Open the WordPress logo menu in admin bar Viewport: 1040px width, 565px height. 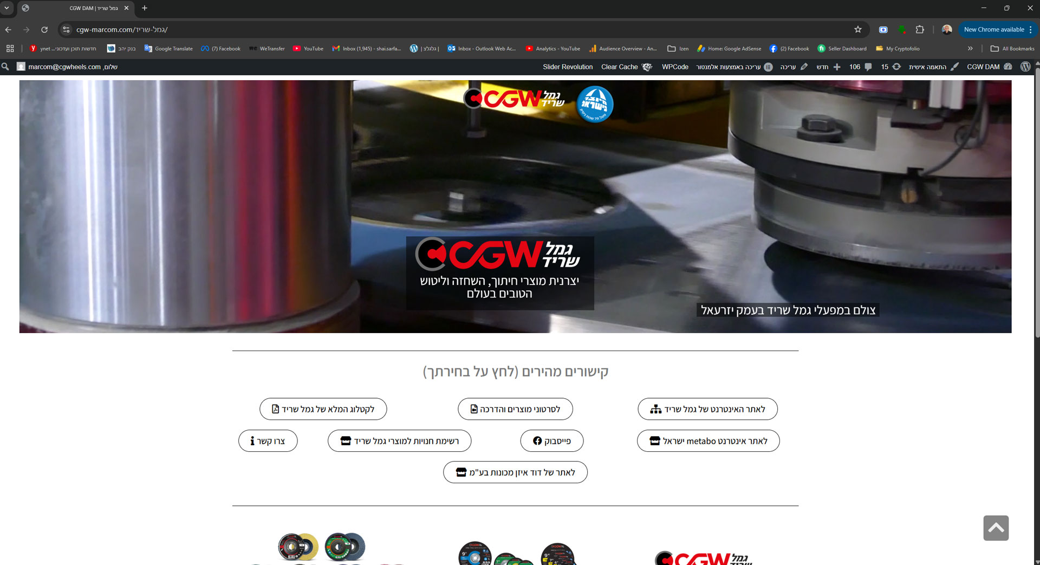[x=1025, y=67]
